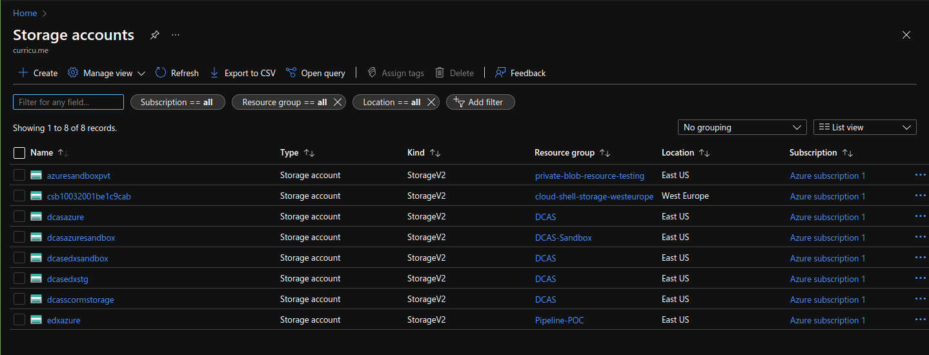The width and height of the screenshot is (929, 355).
Task: Open the dcasedxstg storage account
Action: pos(68,279)
